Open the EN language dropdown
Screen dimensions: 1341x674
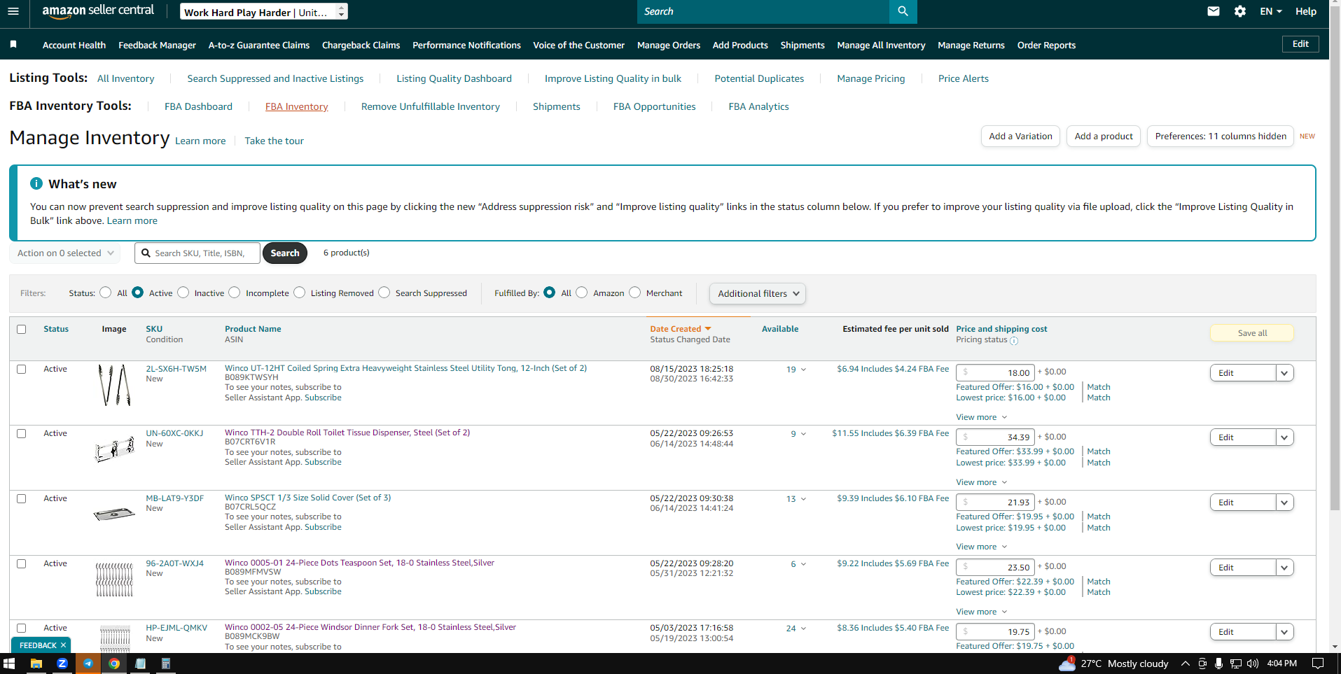click(1270, 11)
